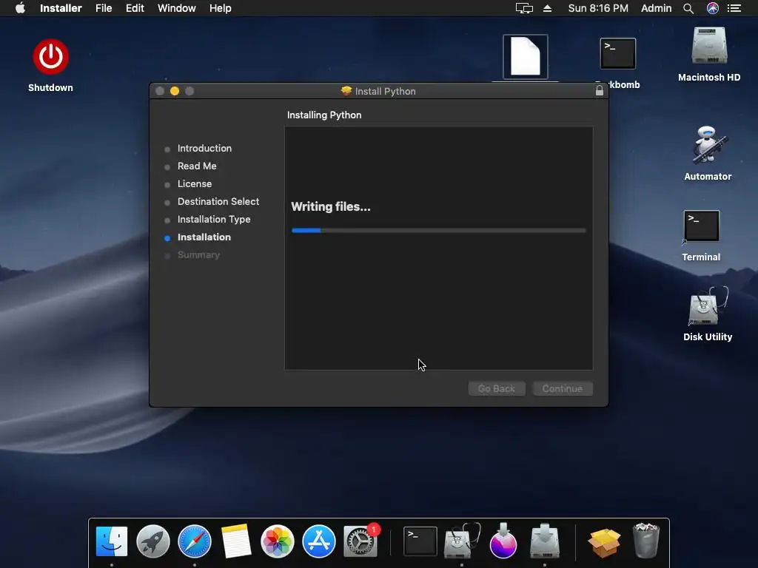Open Notification Center list icon
The width and height of the screenshot is (758, 568).
coord(734,8)
